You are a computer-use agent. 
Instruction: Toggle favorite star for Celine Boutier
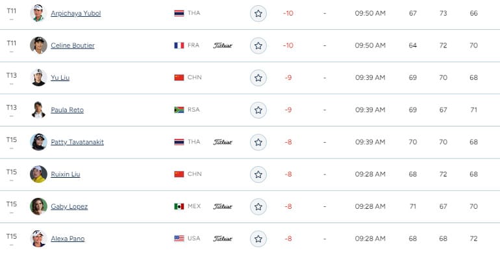pos(258,45)
